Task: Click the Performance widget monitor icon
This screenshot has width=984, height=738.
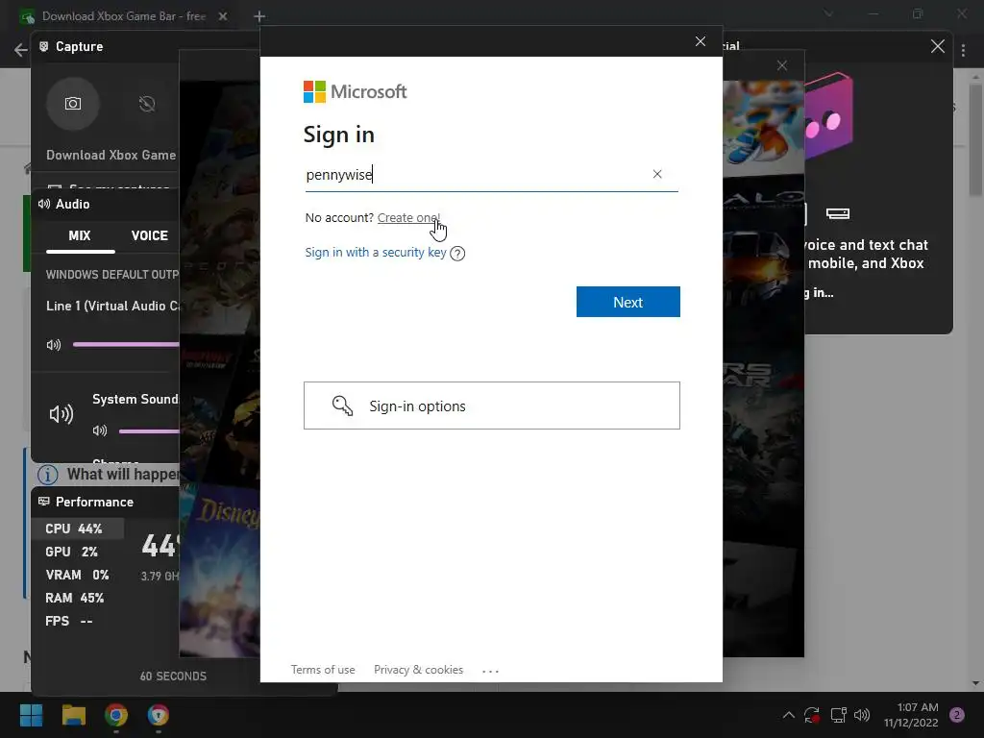Action: [44, 502]
